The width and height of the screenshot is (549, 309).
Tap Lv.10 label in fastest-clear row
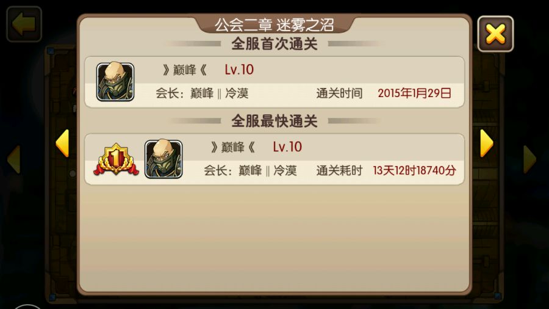287,147
